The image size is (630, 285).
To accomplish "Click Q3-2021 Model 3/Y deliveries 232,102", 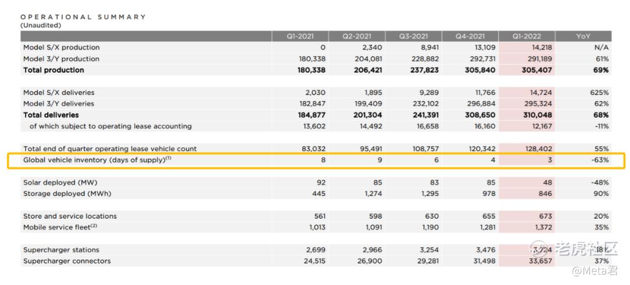I will [425, 104].
